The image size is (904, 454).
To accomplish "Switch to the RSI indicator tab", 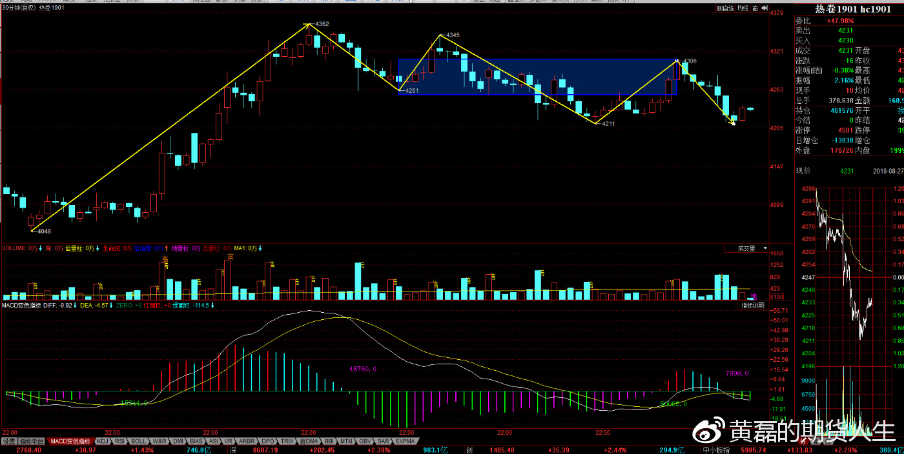I will click(x=120, y=442).
